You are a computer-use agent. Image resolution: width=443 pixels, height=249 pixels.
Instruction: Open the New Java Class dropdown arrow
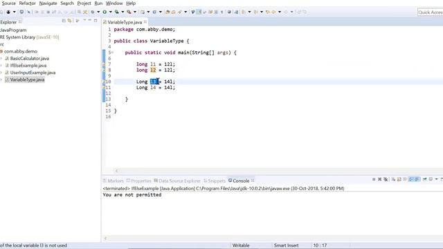160,12
